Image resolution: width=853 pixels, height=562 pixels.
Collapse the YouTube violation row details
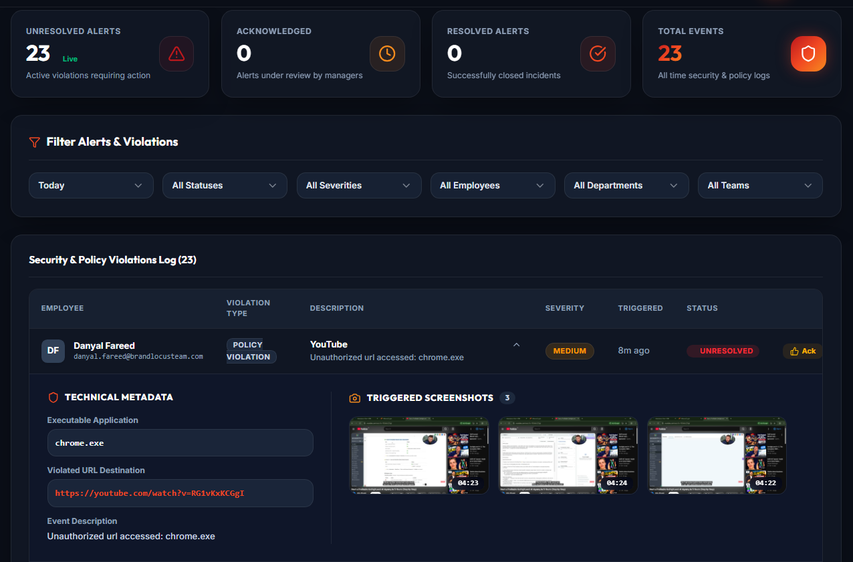coord(516,345)
